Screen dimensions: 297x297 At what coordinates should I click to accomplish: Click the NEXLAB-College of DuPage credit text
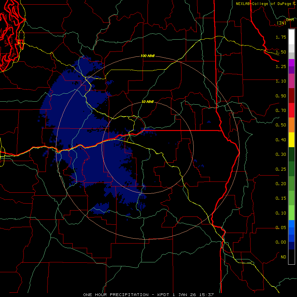tap(263, 4)
